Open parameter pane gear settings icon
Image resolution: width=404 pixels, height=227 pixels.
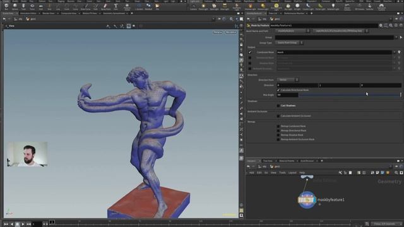coord(381,25)
